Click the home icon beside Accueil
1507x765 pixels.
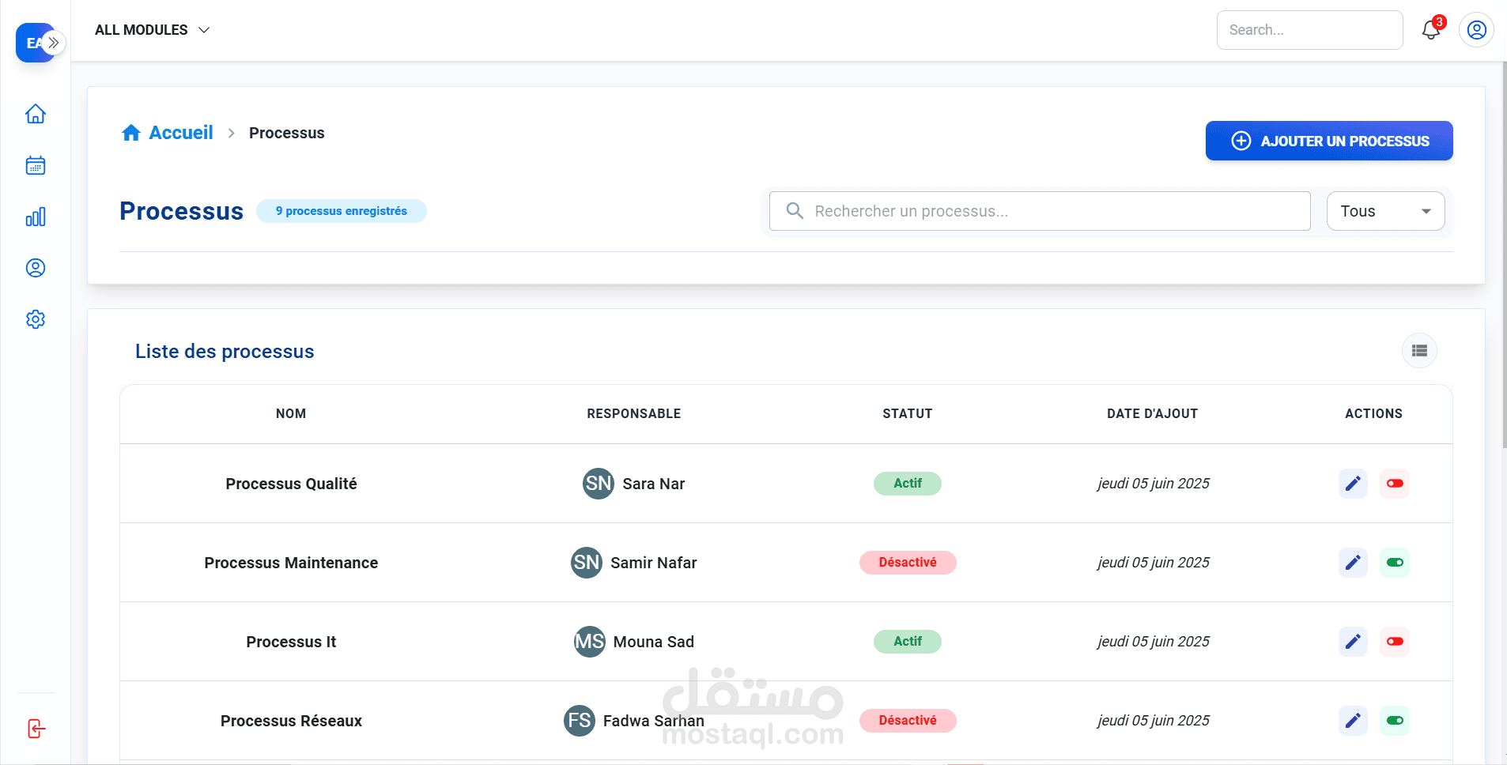click(x=131, y=133)
